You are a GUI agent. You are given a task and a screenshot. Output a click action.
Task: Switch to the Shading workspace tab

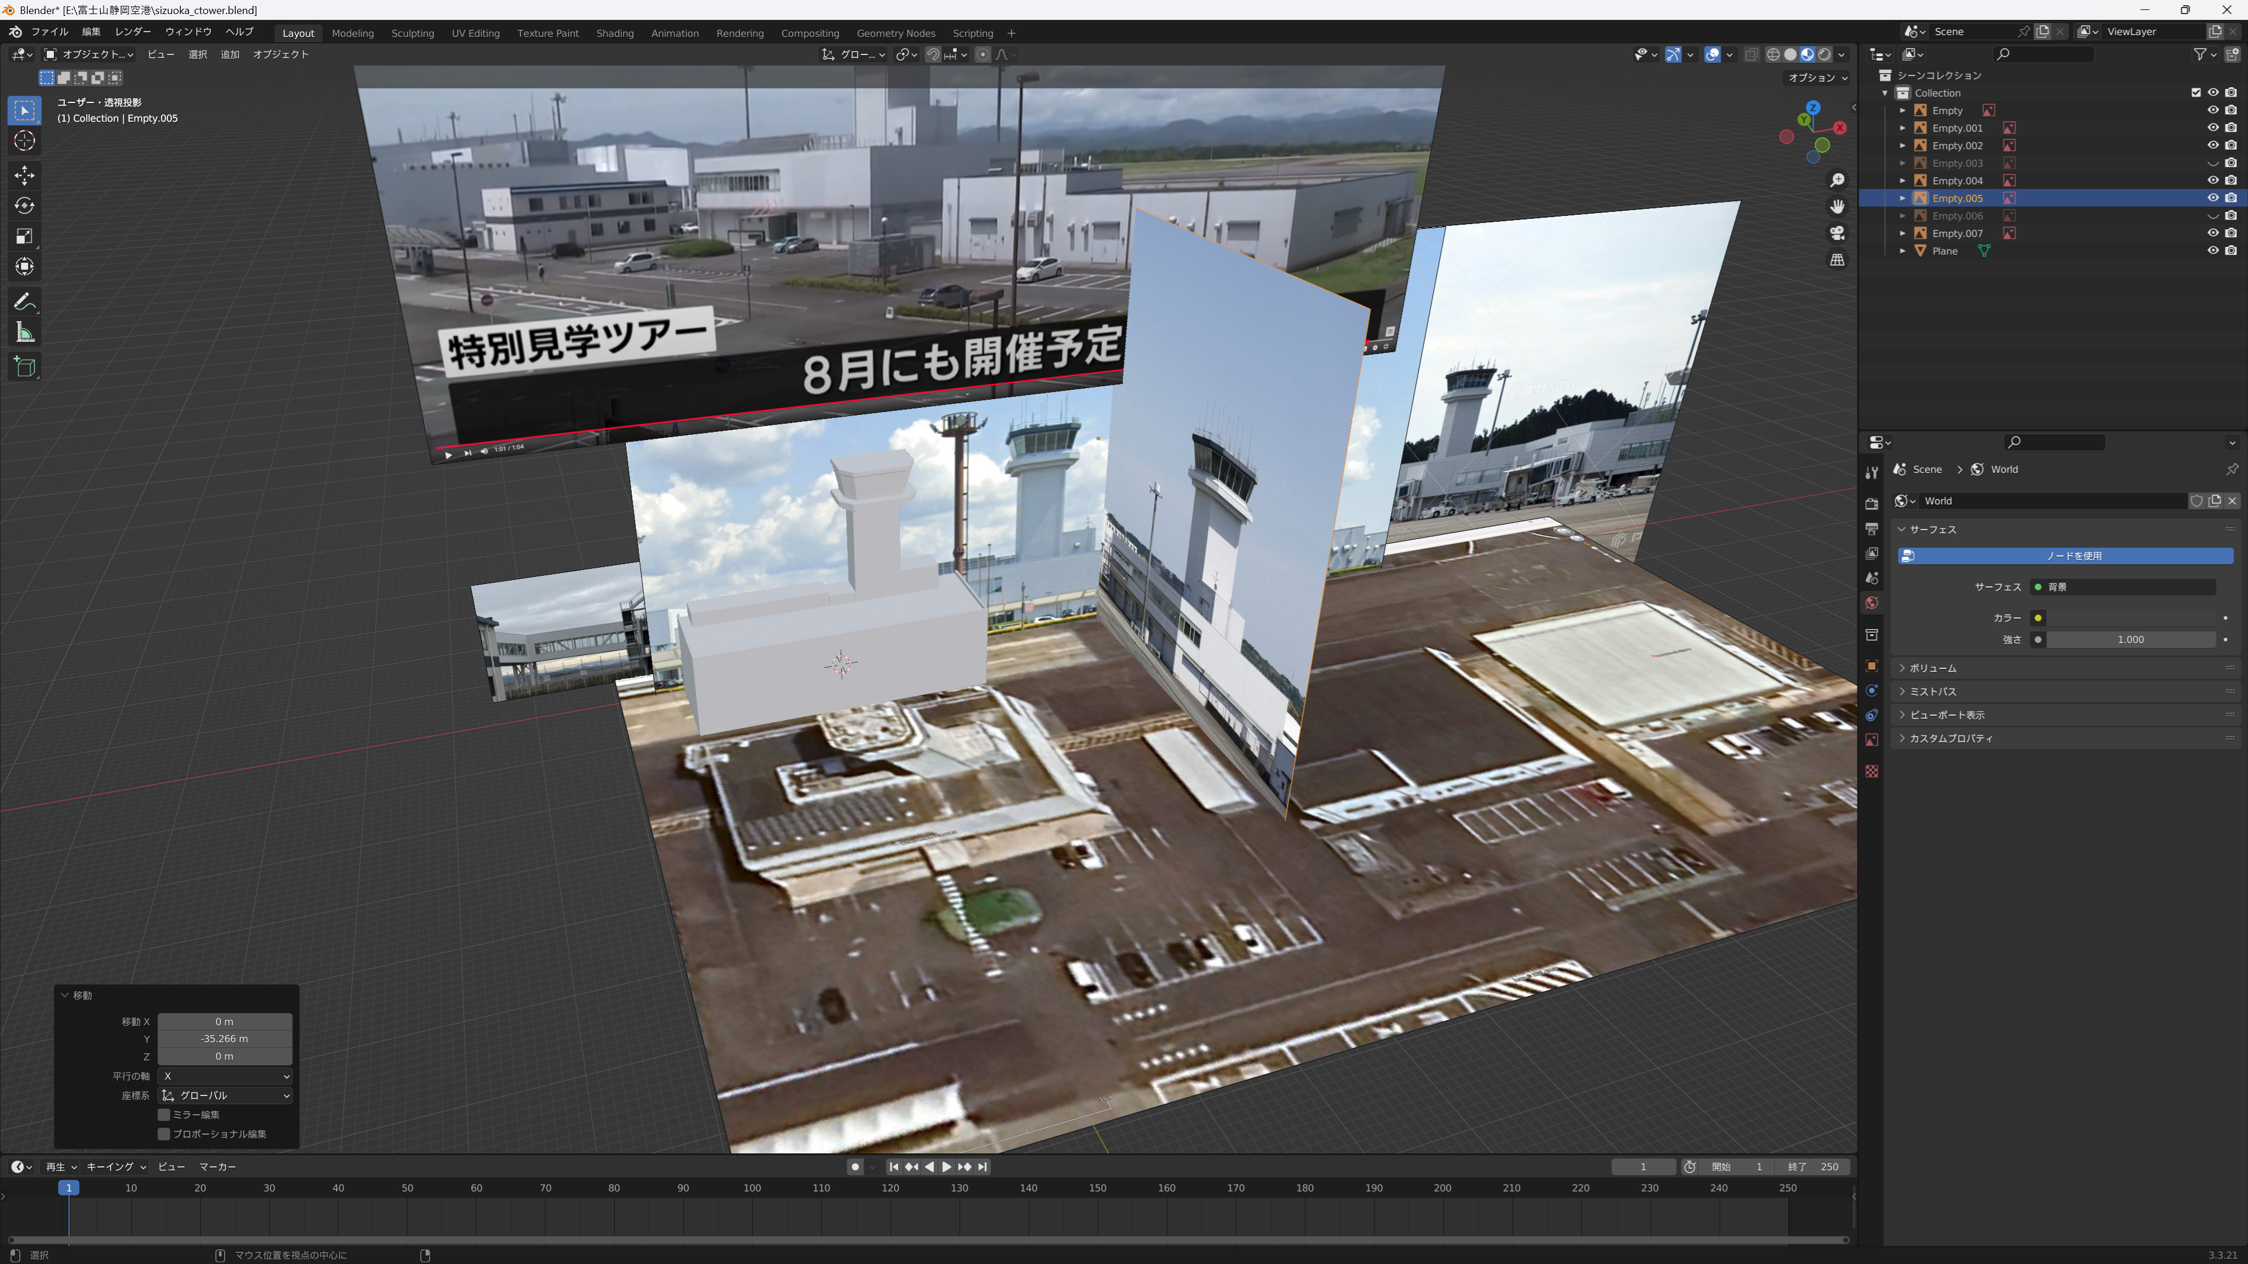point(615,33)
